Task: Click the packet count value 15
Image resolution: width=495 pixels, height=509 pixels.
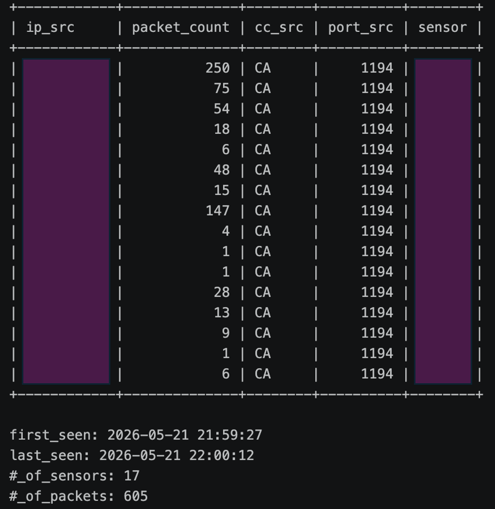Action: [x=222, y=190]
